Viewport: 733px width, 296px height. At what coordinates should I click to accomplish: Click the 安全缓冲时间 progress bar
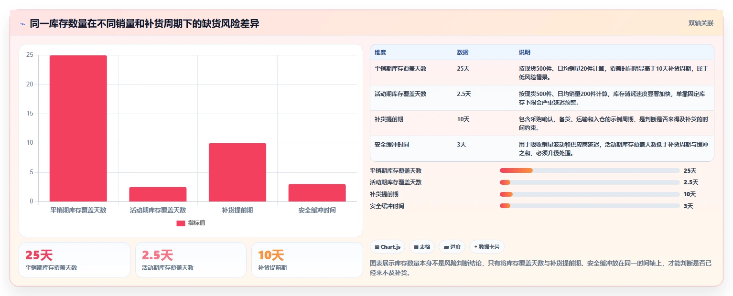coord(590,206)
